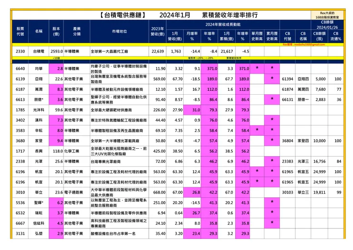Select the 酸槽設備在台市占率第一名 description cell
Image resolution: width=353 pixels, height=250 pixels.
(119, 234)
